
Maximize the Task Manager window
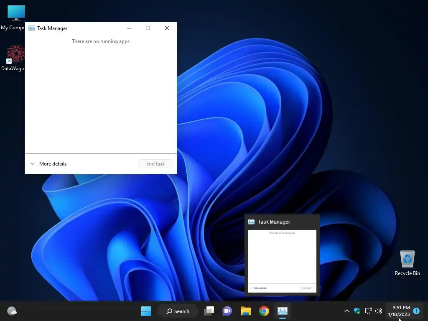pyautogui.click(x=148, y=28)
